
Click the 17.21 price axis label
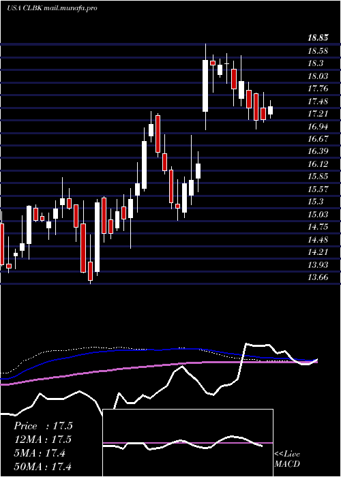click(x=318, y=114)
